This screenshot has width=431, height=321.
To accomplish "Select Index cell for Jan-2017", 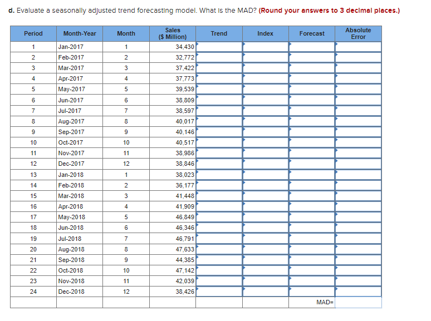I will (x=266, y=47).
